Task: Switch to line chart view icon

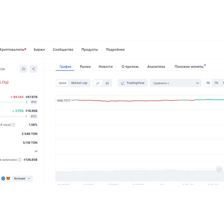Action: 98,83
